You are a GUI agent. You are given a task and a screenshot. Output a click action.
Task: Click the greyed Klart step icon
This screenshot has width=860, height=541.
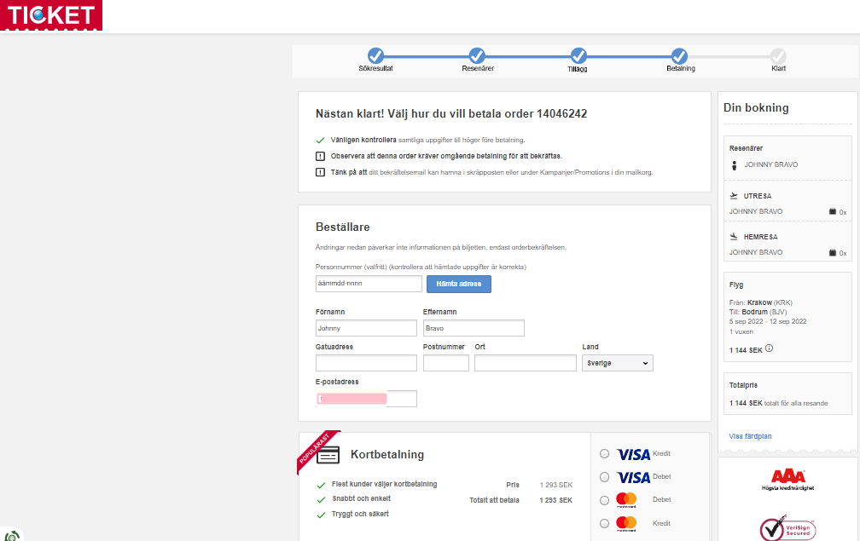click(778, 55)
